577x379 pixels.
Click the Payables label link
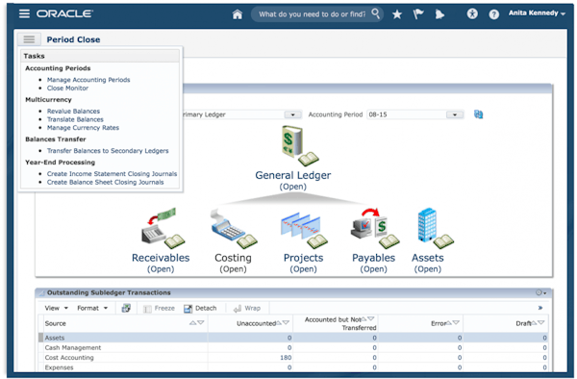[x=373, y=258]
